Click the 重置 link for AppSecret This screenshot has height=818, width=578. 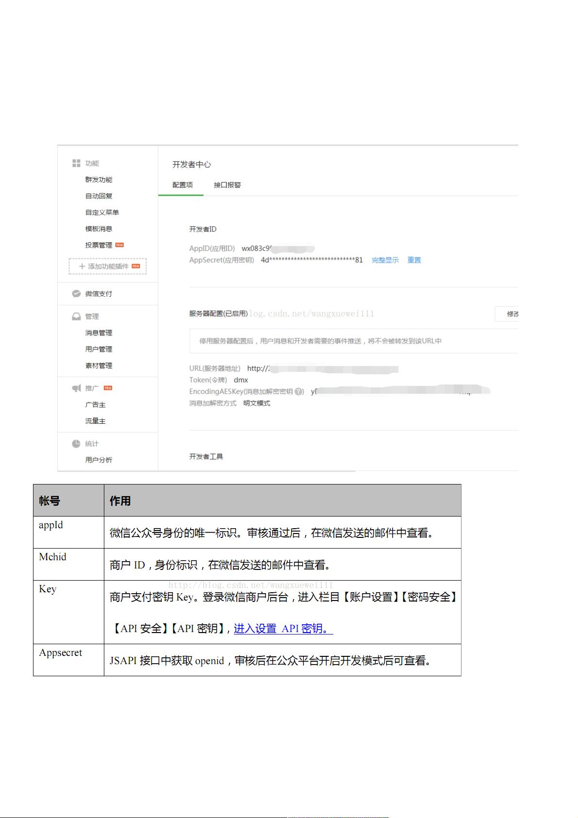coord(414,260)
